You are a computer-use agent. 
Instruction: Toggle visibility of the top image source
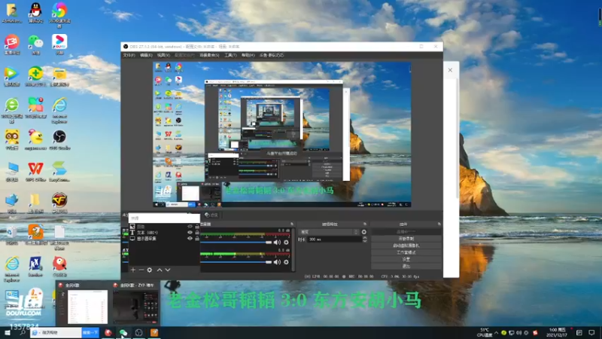click(x=190, y=227)
